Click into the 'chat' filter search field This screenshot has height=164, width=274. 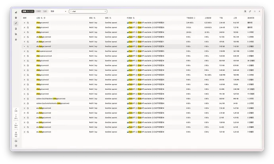(88, 12)
